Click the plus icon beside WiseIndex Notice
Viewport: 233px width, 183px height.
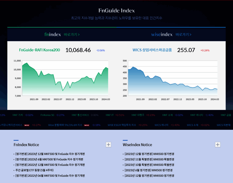tap(218, 145)
